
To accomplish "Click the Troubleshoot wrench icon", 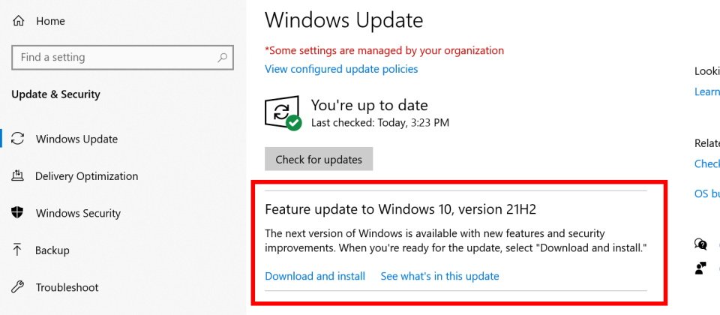I will 17,287.
